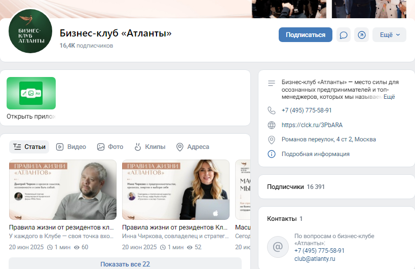Open the first article title Правила жизни от резидентов кл...
This screenshot has width=415, height=269.
click(x=61, y=227)
